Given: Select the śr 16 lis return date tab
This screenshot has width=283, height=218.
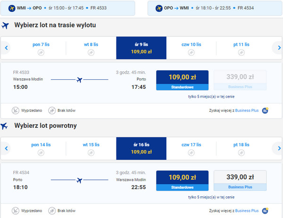Looking at the screenshot, I should click(141, 148).
